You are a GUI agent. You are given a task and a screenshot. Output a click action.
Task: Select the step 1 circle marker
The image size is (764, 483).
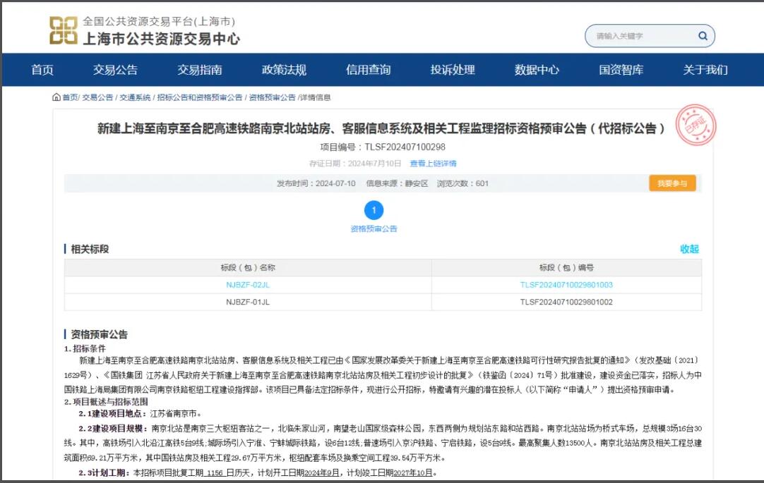point(374,210)
